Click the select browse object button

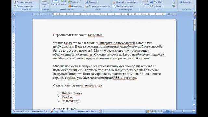(195, 105)
